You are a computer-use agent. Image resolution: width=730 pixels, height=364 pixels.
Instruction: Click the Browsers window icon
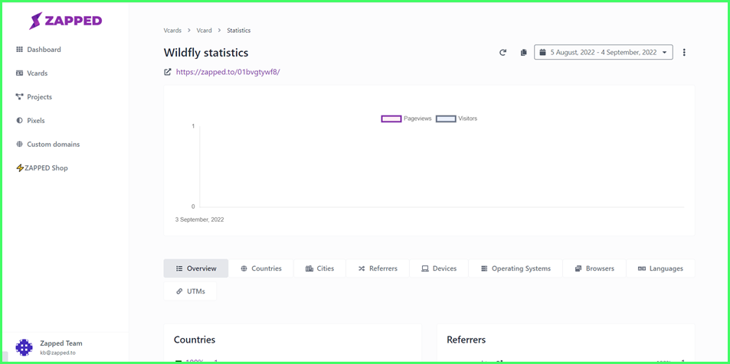point(578,268)
